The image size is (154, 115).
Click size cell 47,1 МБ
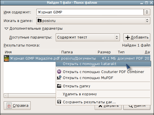[x=109, y=58]
